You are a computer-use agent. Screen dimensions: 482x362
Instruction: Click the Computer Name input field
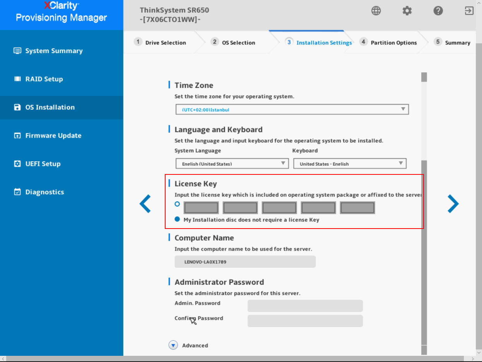pos(245,262)
